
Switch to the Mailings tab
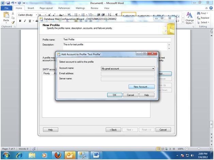[80, 8]
